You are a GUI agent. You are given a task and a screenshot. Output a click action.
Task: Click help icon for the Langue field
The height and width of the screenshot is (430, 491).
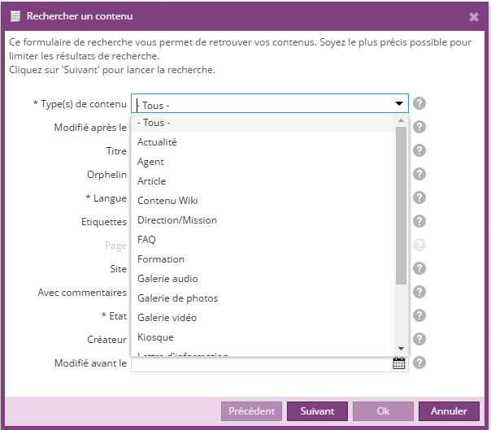[419, 198]
